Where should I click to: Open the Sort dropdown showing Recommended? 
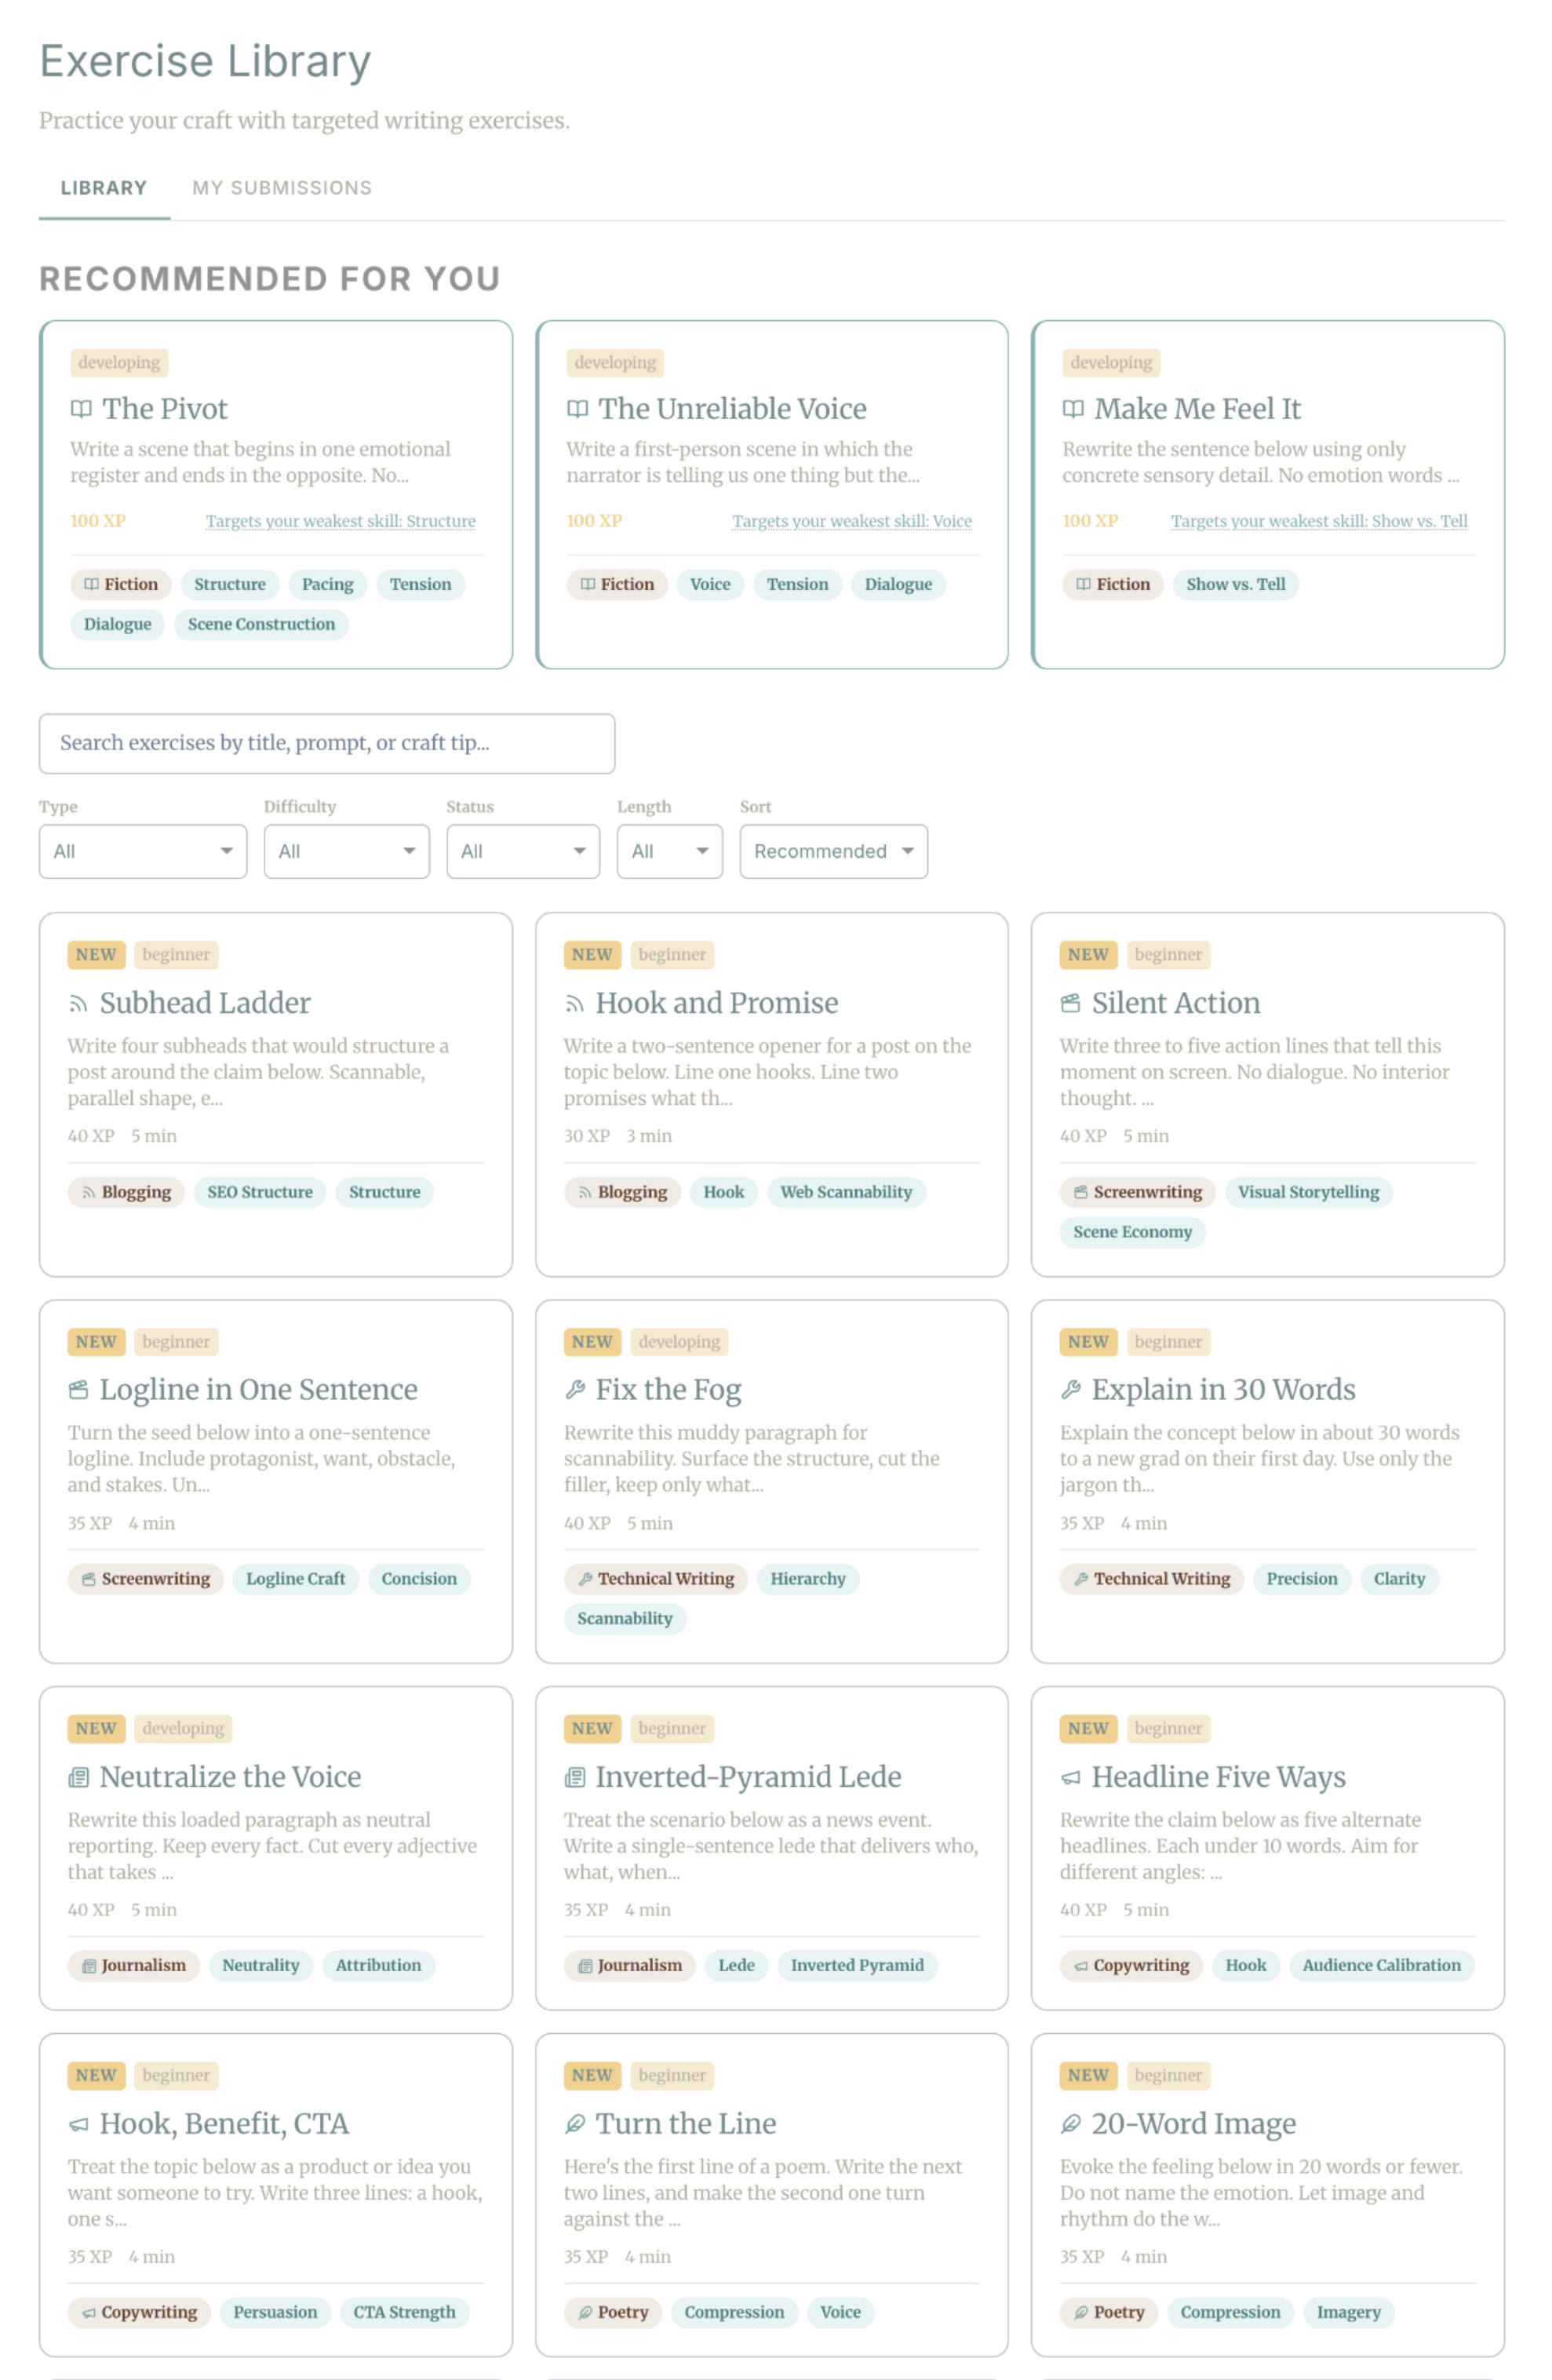[x=834, y=852]
